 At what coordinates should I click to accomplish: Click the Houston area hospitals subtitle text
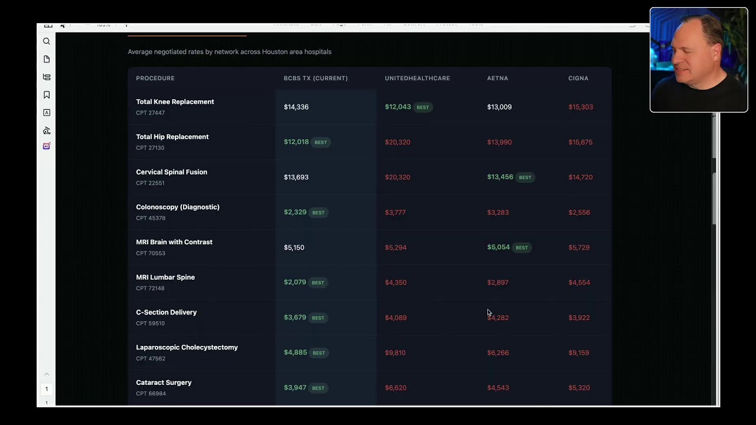point(230,52)
